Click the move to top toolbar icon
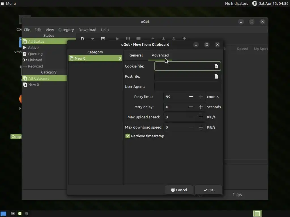 pos(174,38)
